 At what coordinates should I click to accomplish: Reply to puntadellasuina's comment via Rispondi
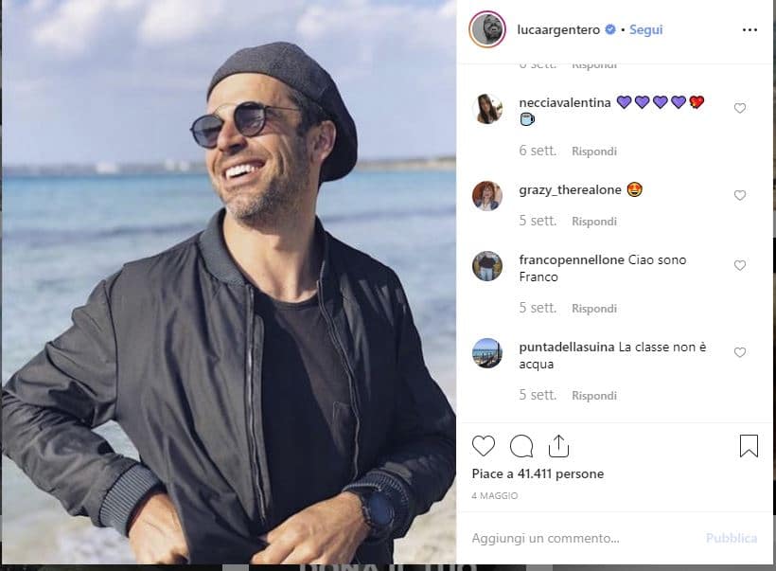tap(594, 396)
